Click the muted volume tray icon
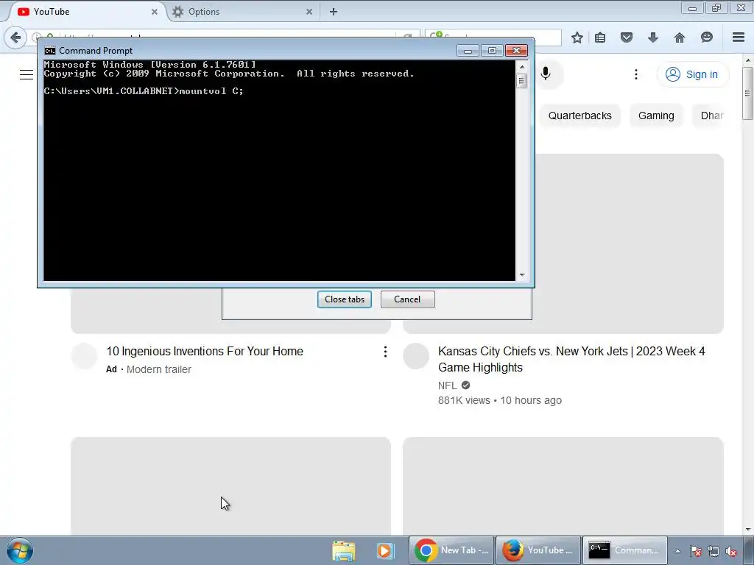The height and width of the screenshot is (565, 754). click(x=731, y=552)
